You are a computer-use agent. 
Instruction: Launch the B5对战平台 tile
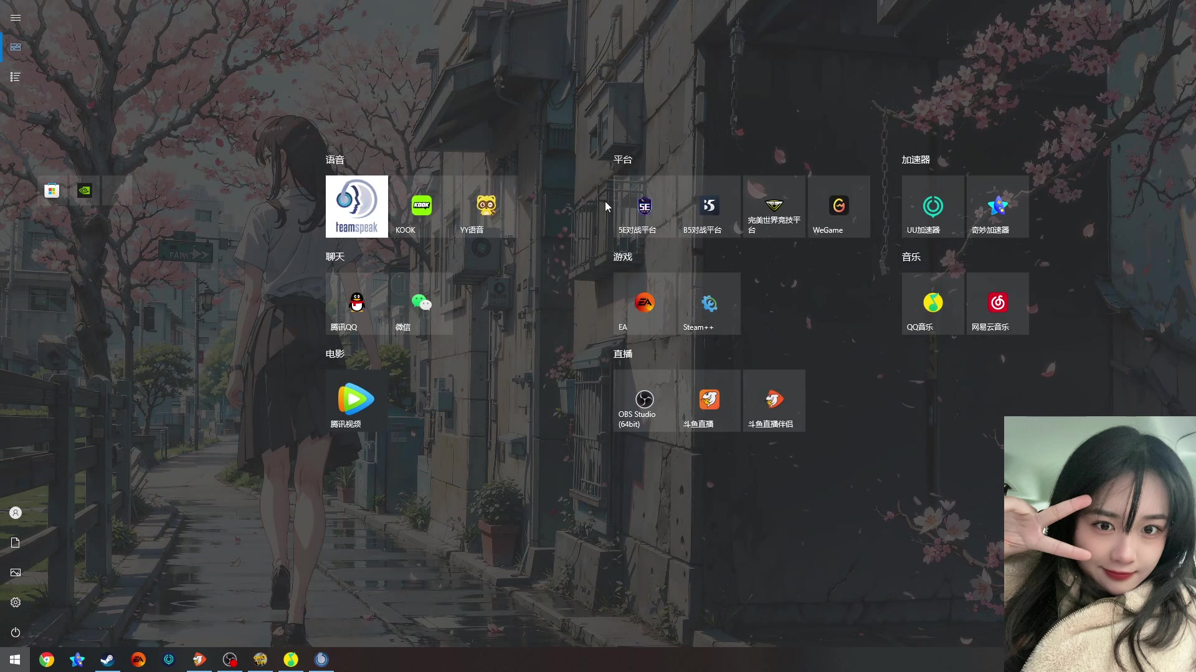[710, 207]
